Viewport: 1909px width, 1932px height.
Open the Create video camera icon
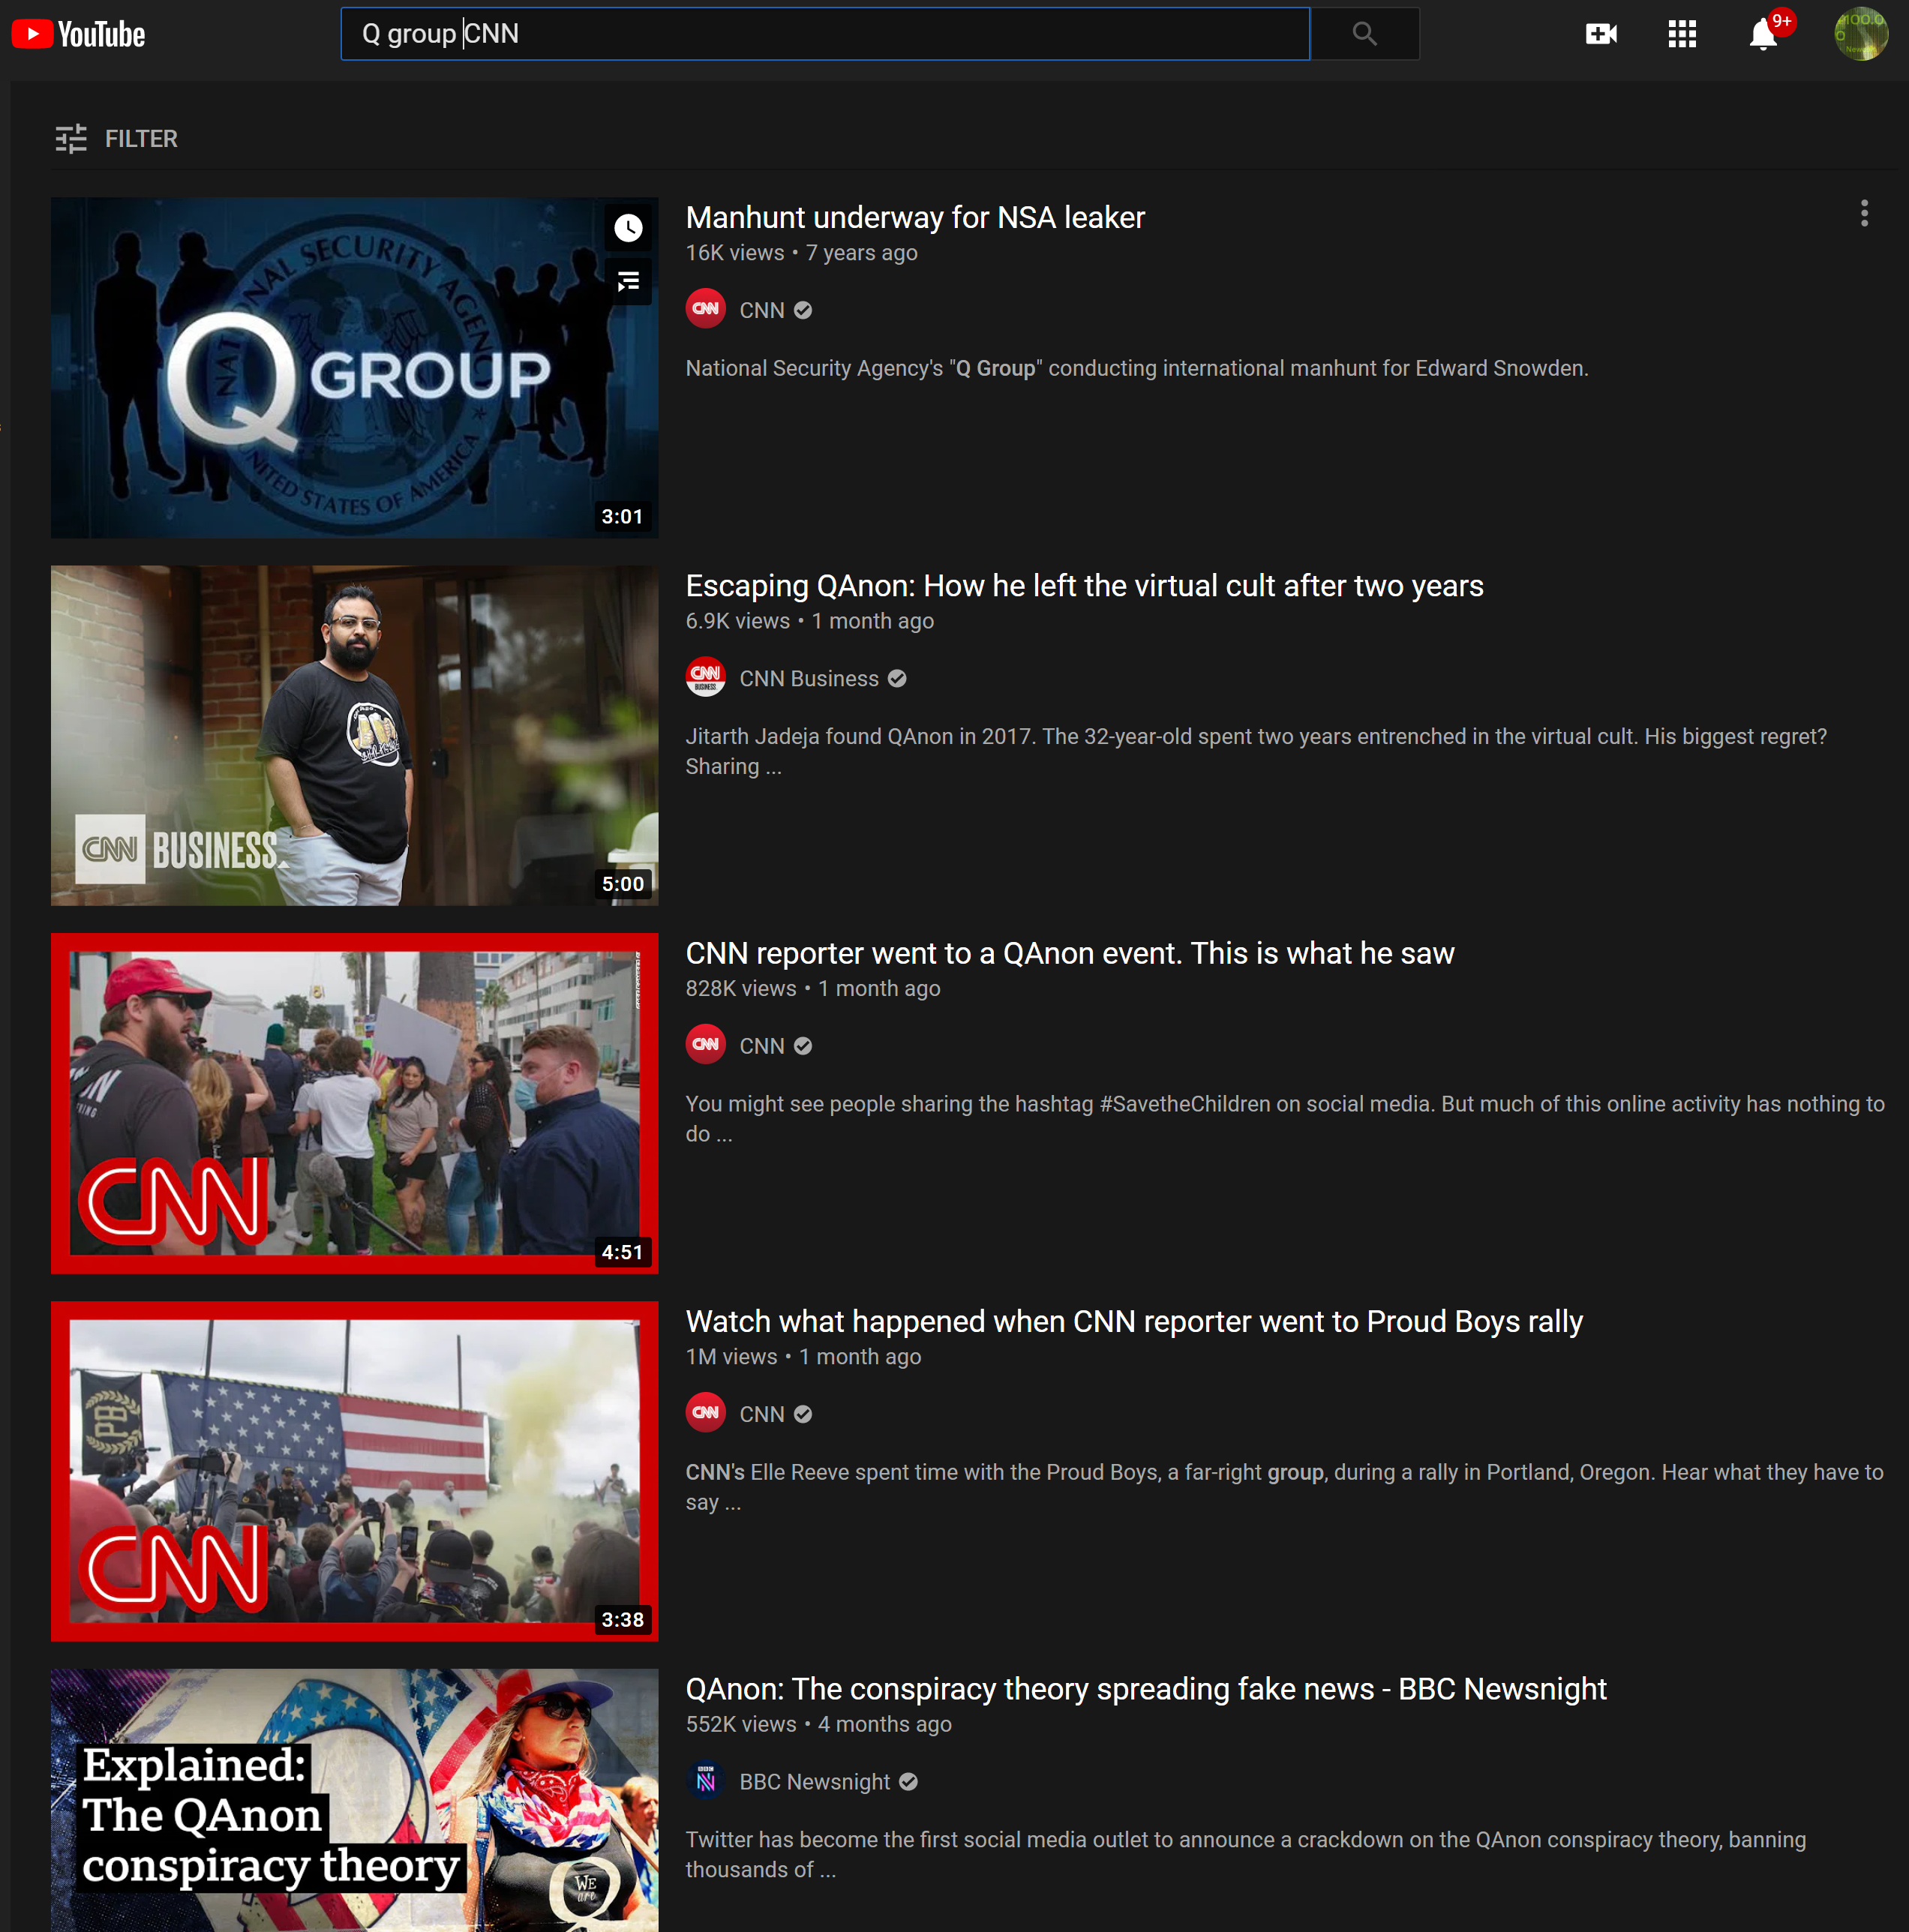[x=1601, y=34]
